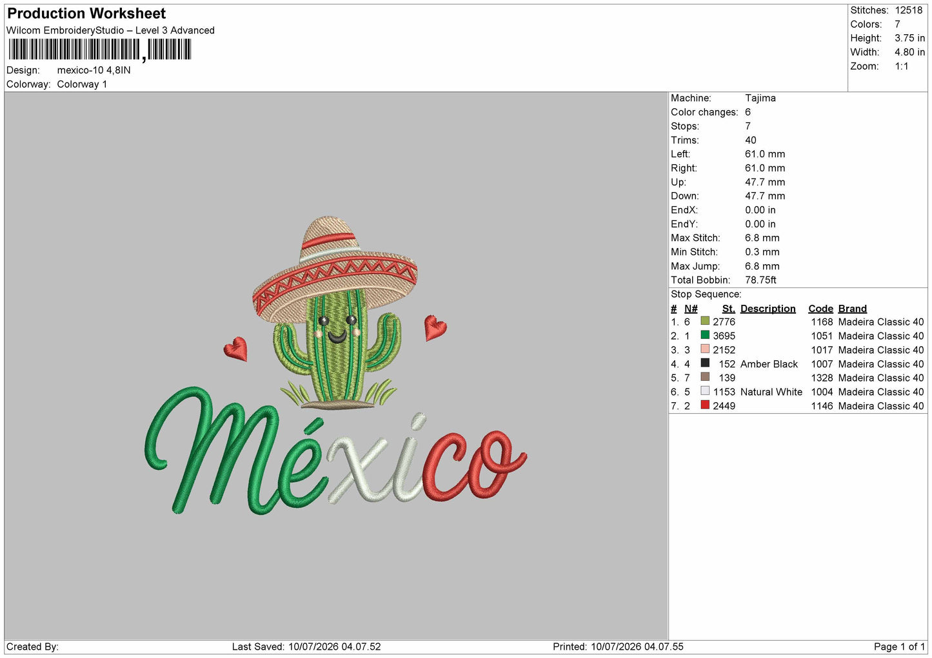
Task: Click the 'Stop Sequence:' label
Action: 706,295
